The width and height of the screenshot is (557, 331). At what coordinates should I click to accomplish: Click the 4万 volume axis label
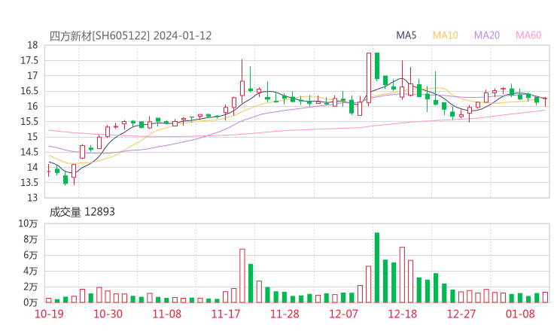click(x=31, y=271)
